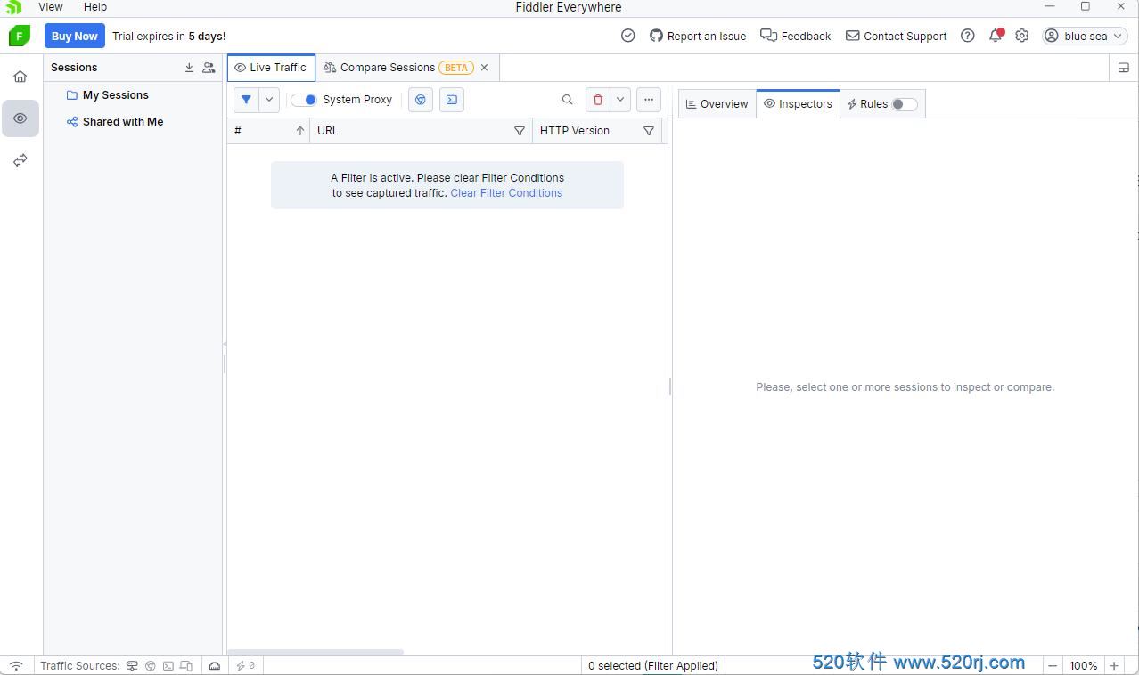Image resolution: width=1139 pixels, height=675 pixels.
Task: Click the red trash remove icon
Action: 598,100
